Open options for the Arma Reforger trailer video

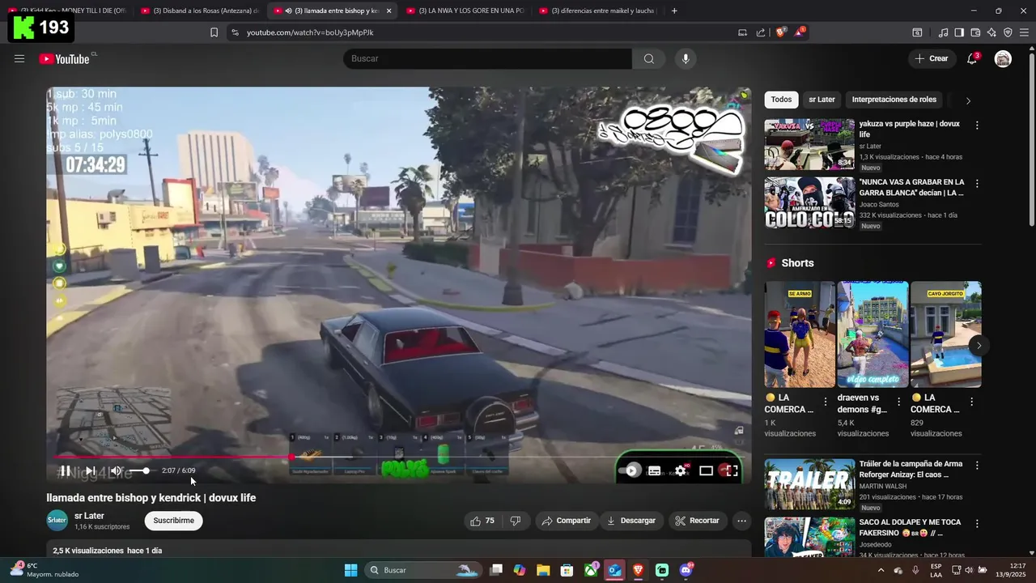coord(977,466)
